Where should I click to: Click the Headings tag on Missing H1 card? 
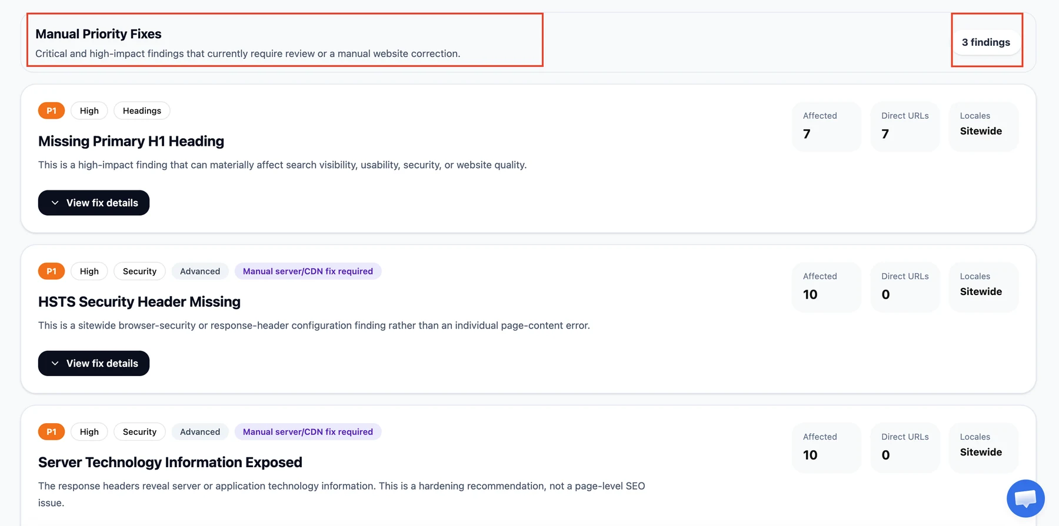(142, 110)
